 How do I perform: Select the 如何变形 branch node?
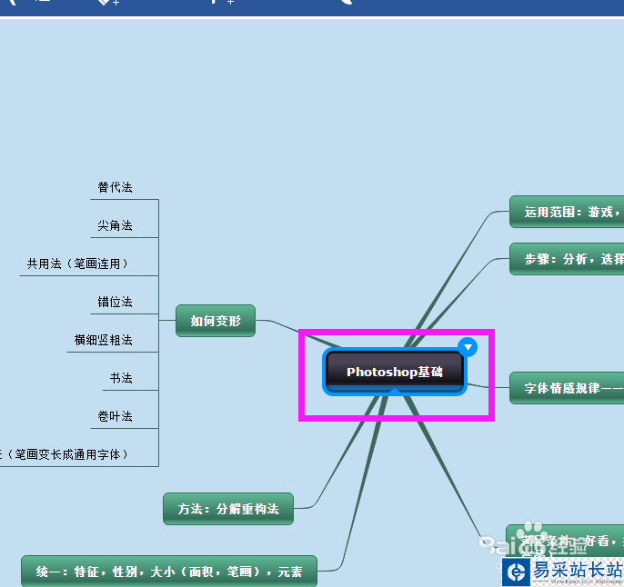pos(216,321)
